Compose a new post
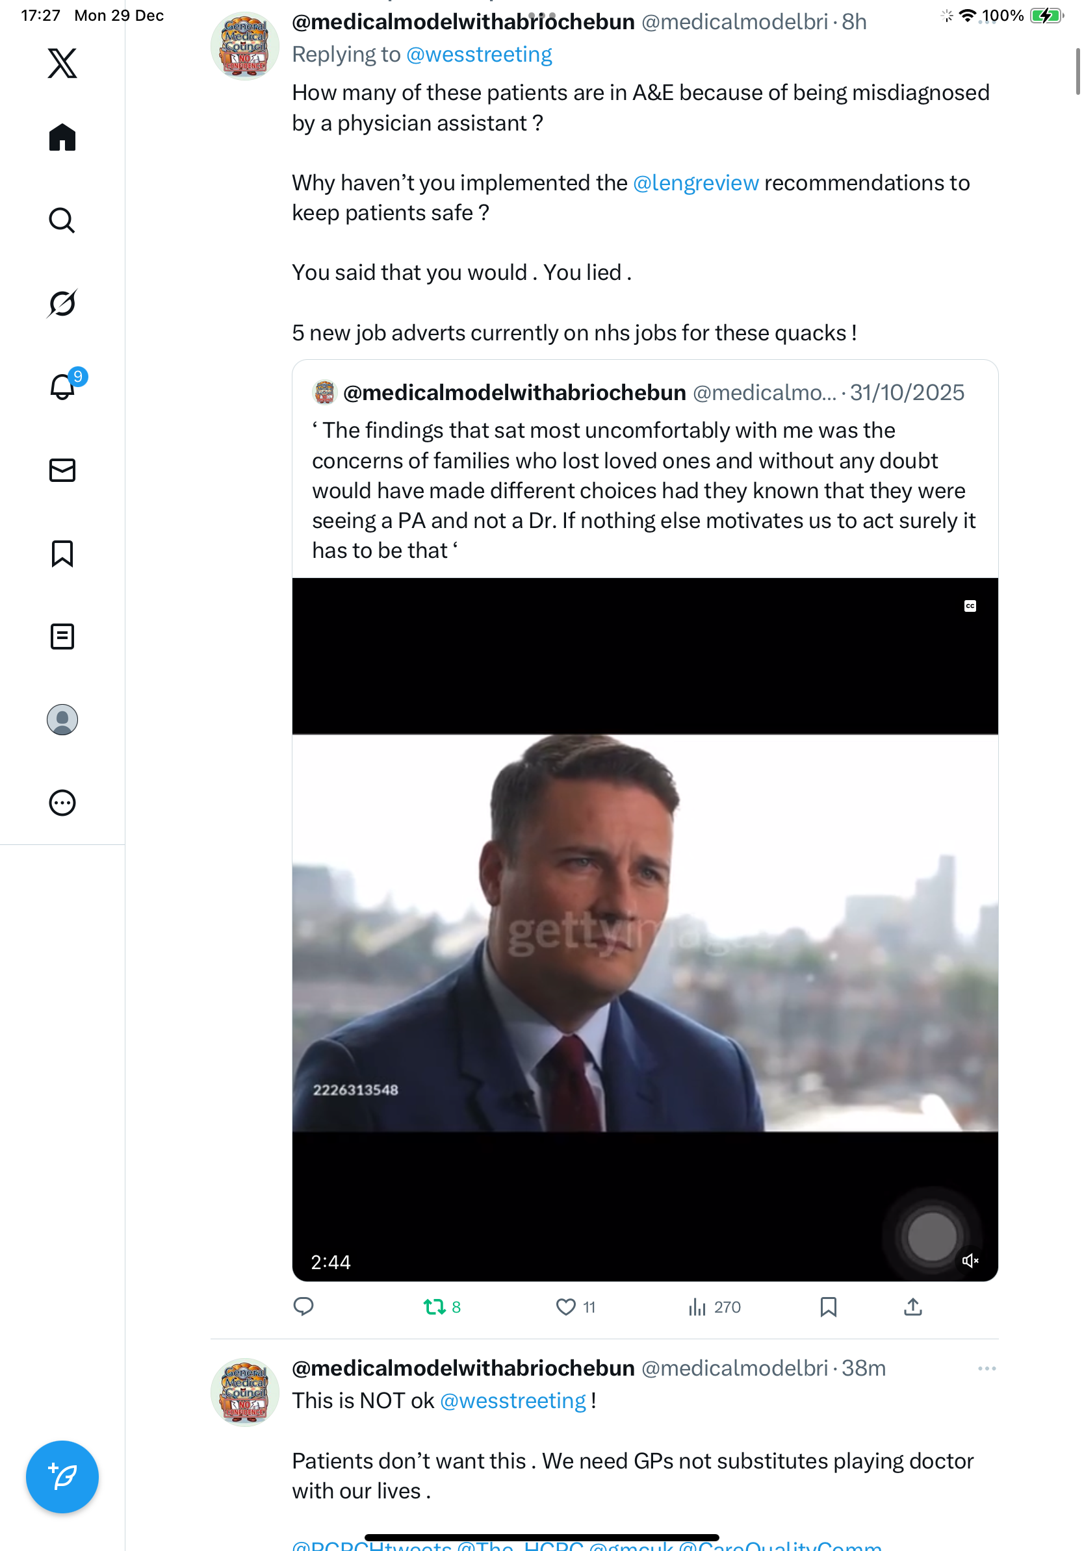1084x1551 pixels. 62,1477
